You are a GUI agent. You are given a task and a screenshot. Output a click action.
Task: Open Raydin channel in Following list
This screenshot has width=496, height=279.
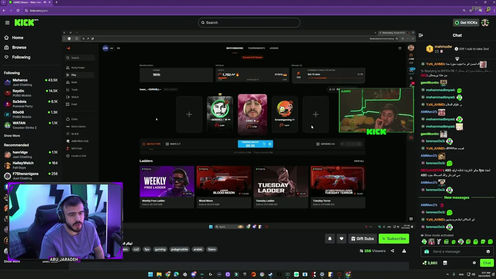pyautogui.click(x=31, y=93)
